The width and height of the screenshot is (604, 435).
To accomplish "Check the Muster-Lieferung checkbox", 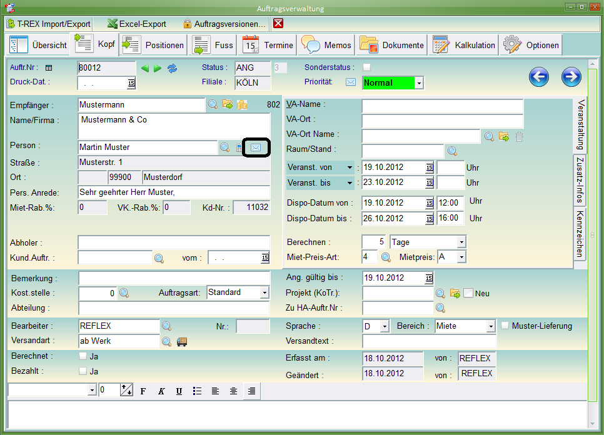I will click(x=505, y=326).
